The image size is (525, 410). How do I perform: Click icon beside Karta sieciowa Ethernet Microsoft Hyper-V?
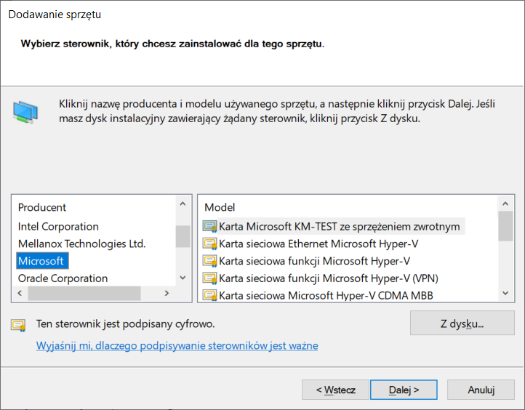pos(210,244)
